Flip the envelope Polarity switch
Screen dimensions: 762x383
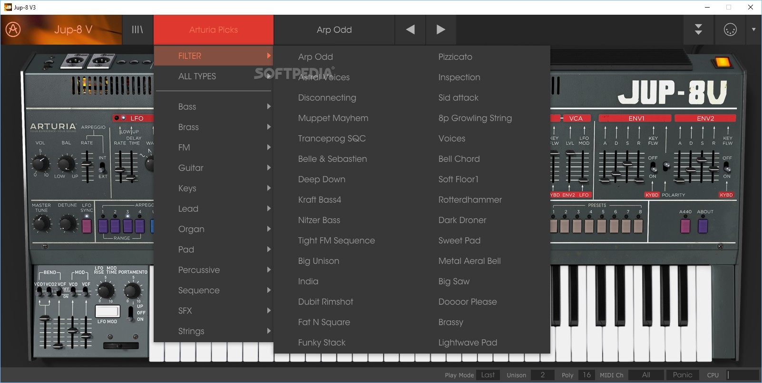pos(666,166)
